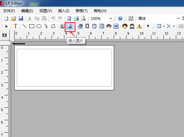Click the vertical text direction icon
The height and width of the screenshot is (137, 184).
131,18
